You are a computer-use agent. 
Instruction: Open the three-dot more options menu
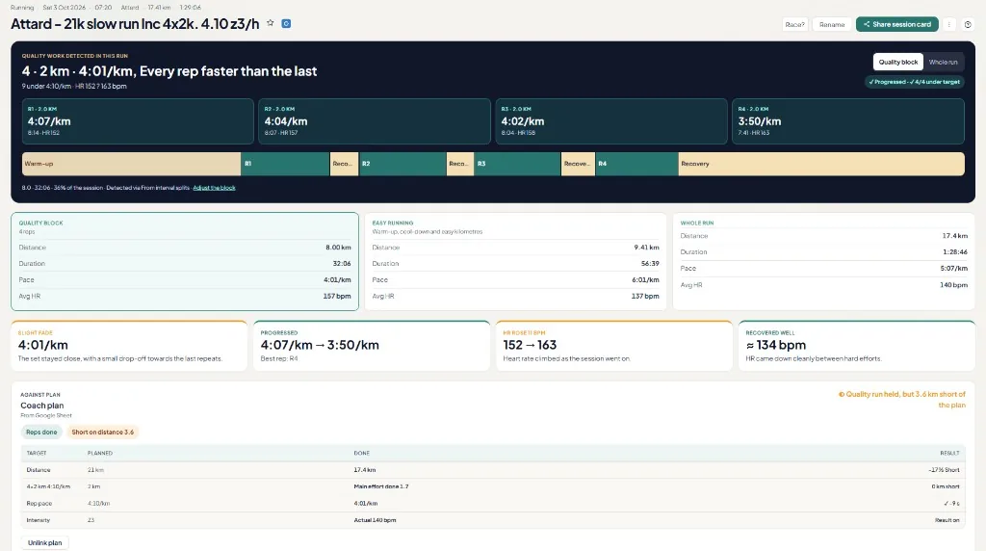point(948,24)
